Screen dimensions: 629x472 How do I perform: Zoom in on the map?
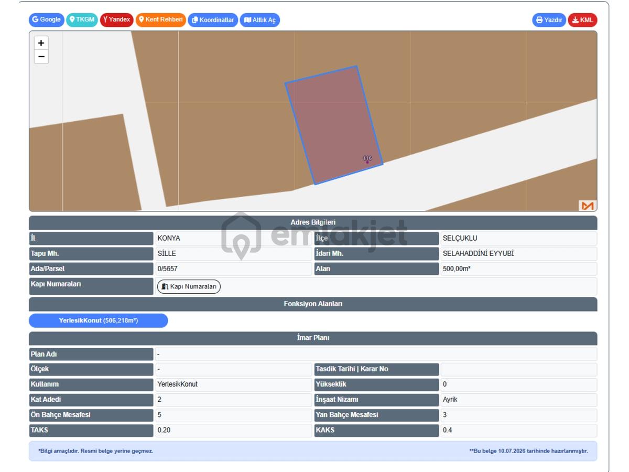point(41,43)
